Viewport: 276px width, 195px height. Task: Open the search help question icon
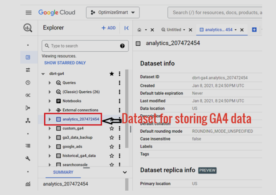point(122,46)
